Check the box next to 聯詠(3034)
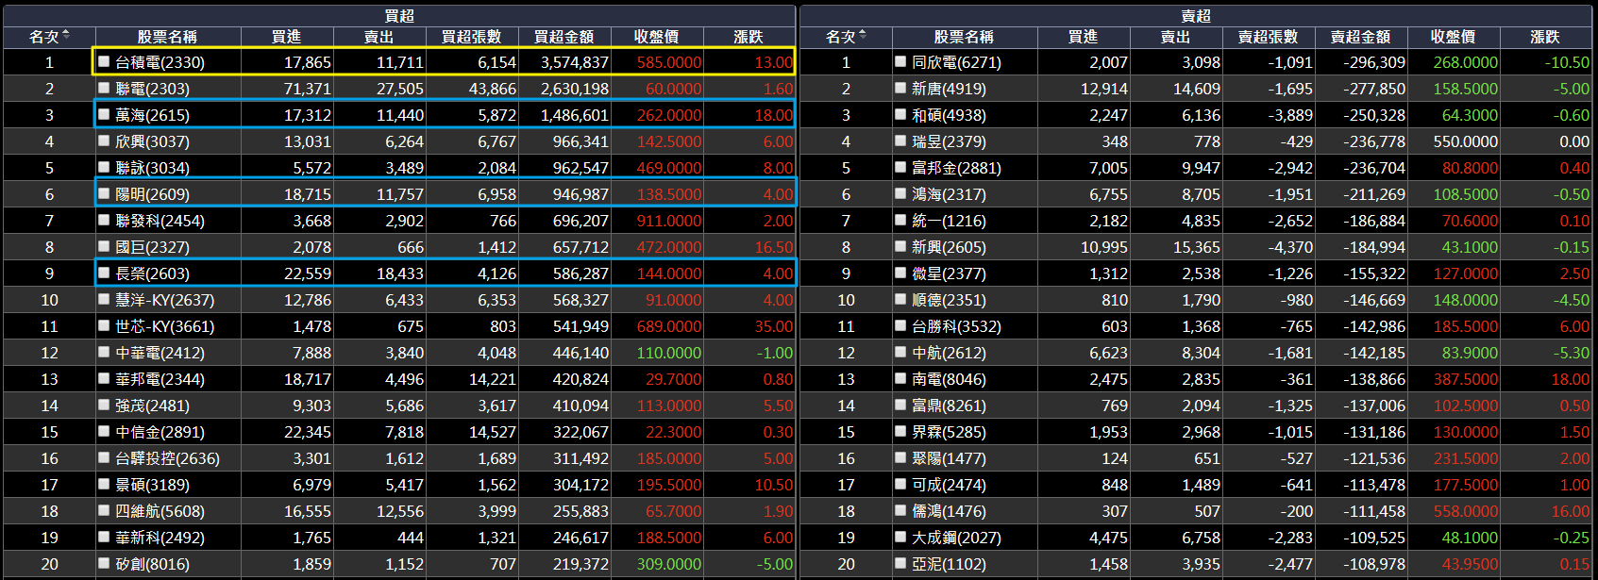The width and height of the screenshot is (1598, 580). click(x=104, y=167)
